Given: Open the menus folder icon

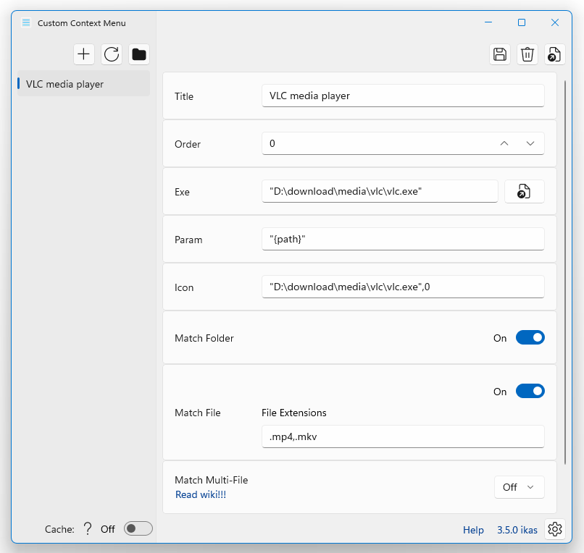Looking at the screenshot, I should [x=139, y=54].
